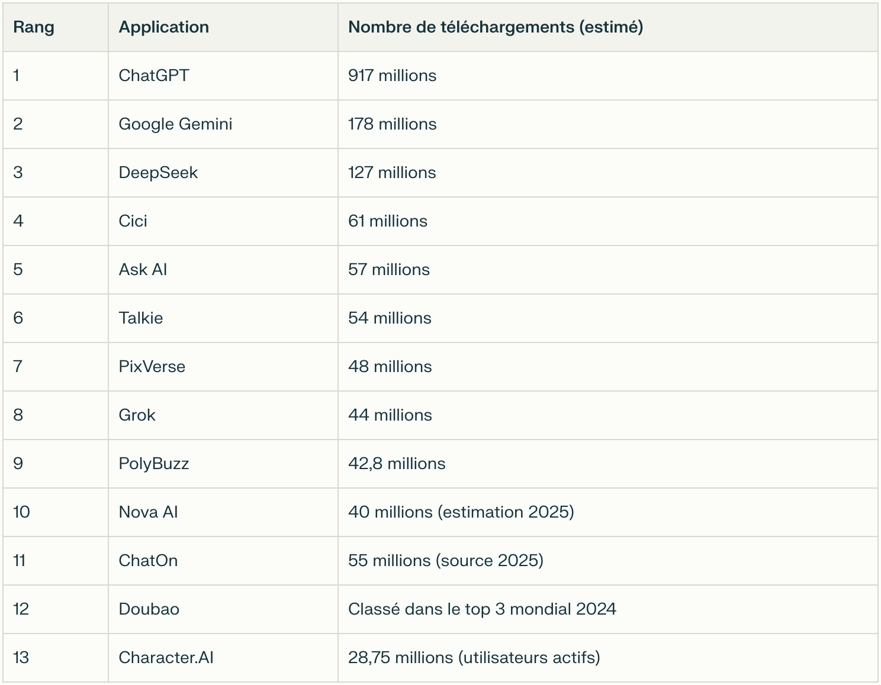Click rank '9' in PolyBuzz row
Screen dimensions: 881x685
(x=18, y=464)
